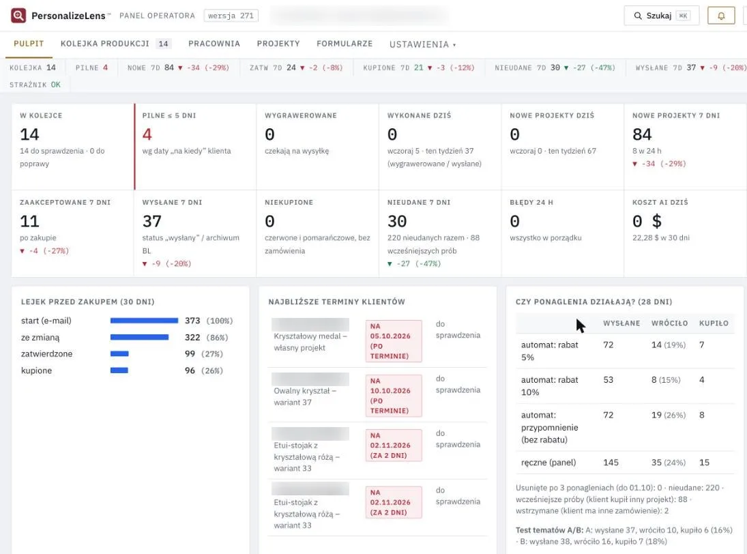Switch to the PULPIT tab
Viewport: 747px width, 554px height.
point(29,44)
